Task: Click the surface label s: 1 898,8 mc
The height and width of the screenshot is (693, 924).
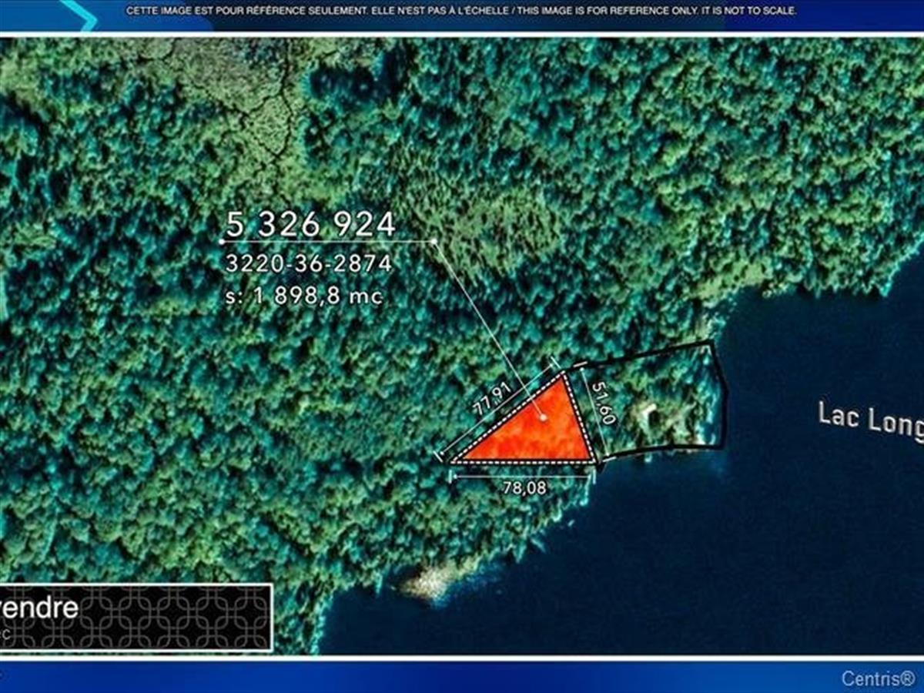Action: (304, 296)
